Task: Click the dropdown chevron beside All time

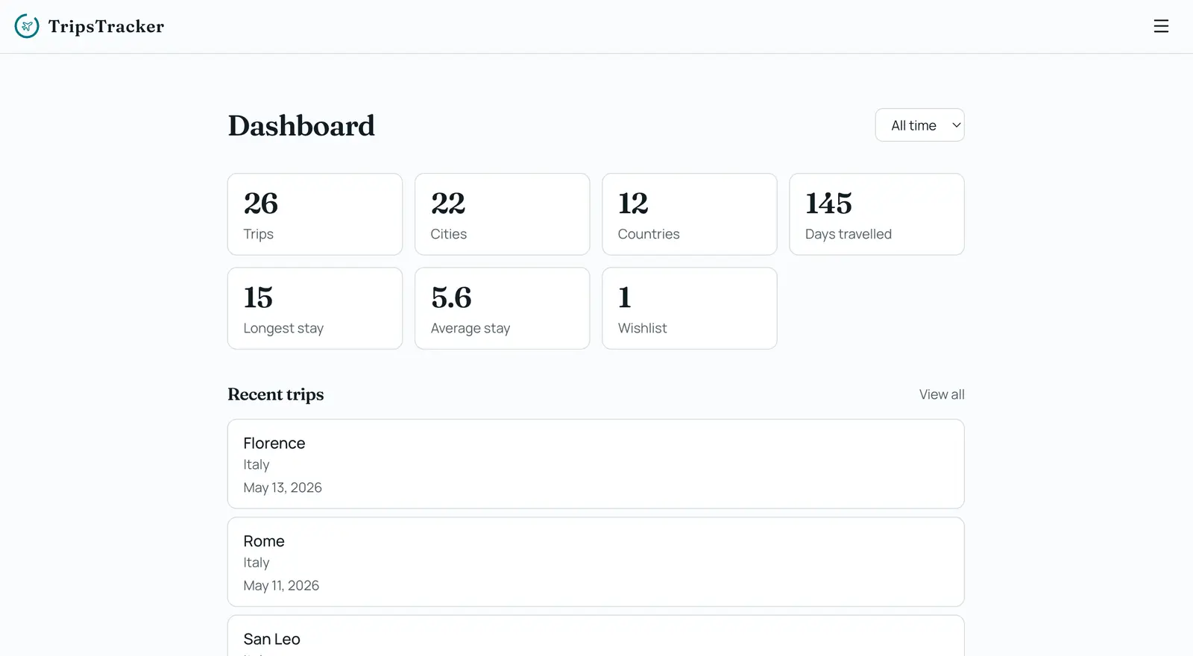Action: click(956, 125)
